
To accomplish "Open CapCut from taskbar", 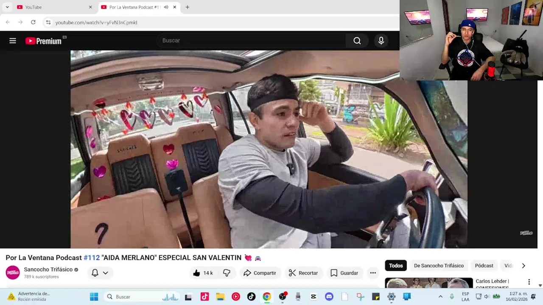I will click(313, 297).
